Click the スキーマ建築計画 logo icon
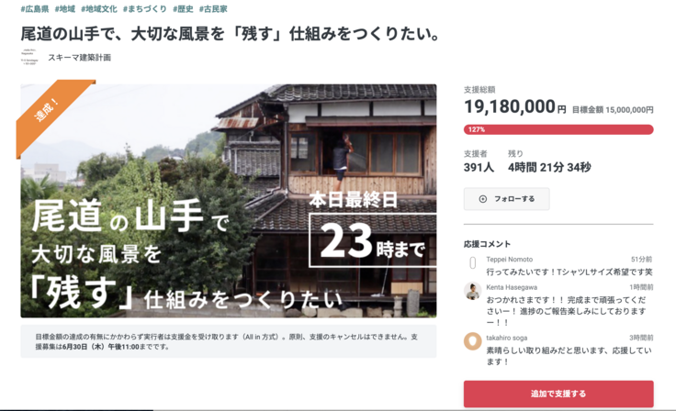The image size is (676, 411). coord(29,57)
